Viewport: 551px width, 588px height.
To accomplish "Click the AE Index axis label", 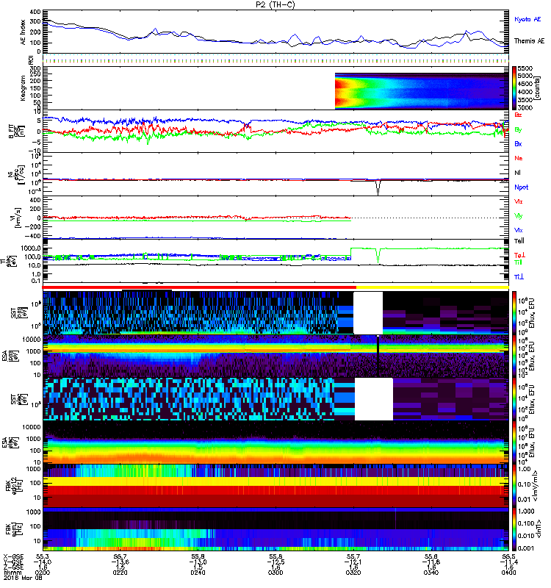I will 24,32.
